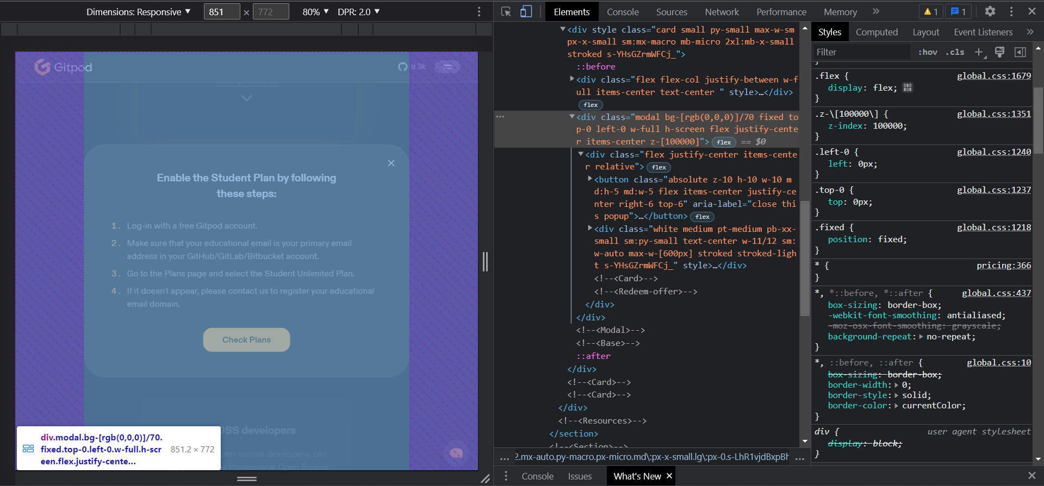Click the width field showing 851
Viewport: 1044px width, 486px height.
click(222, 12)
